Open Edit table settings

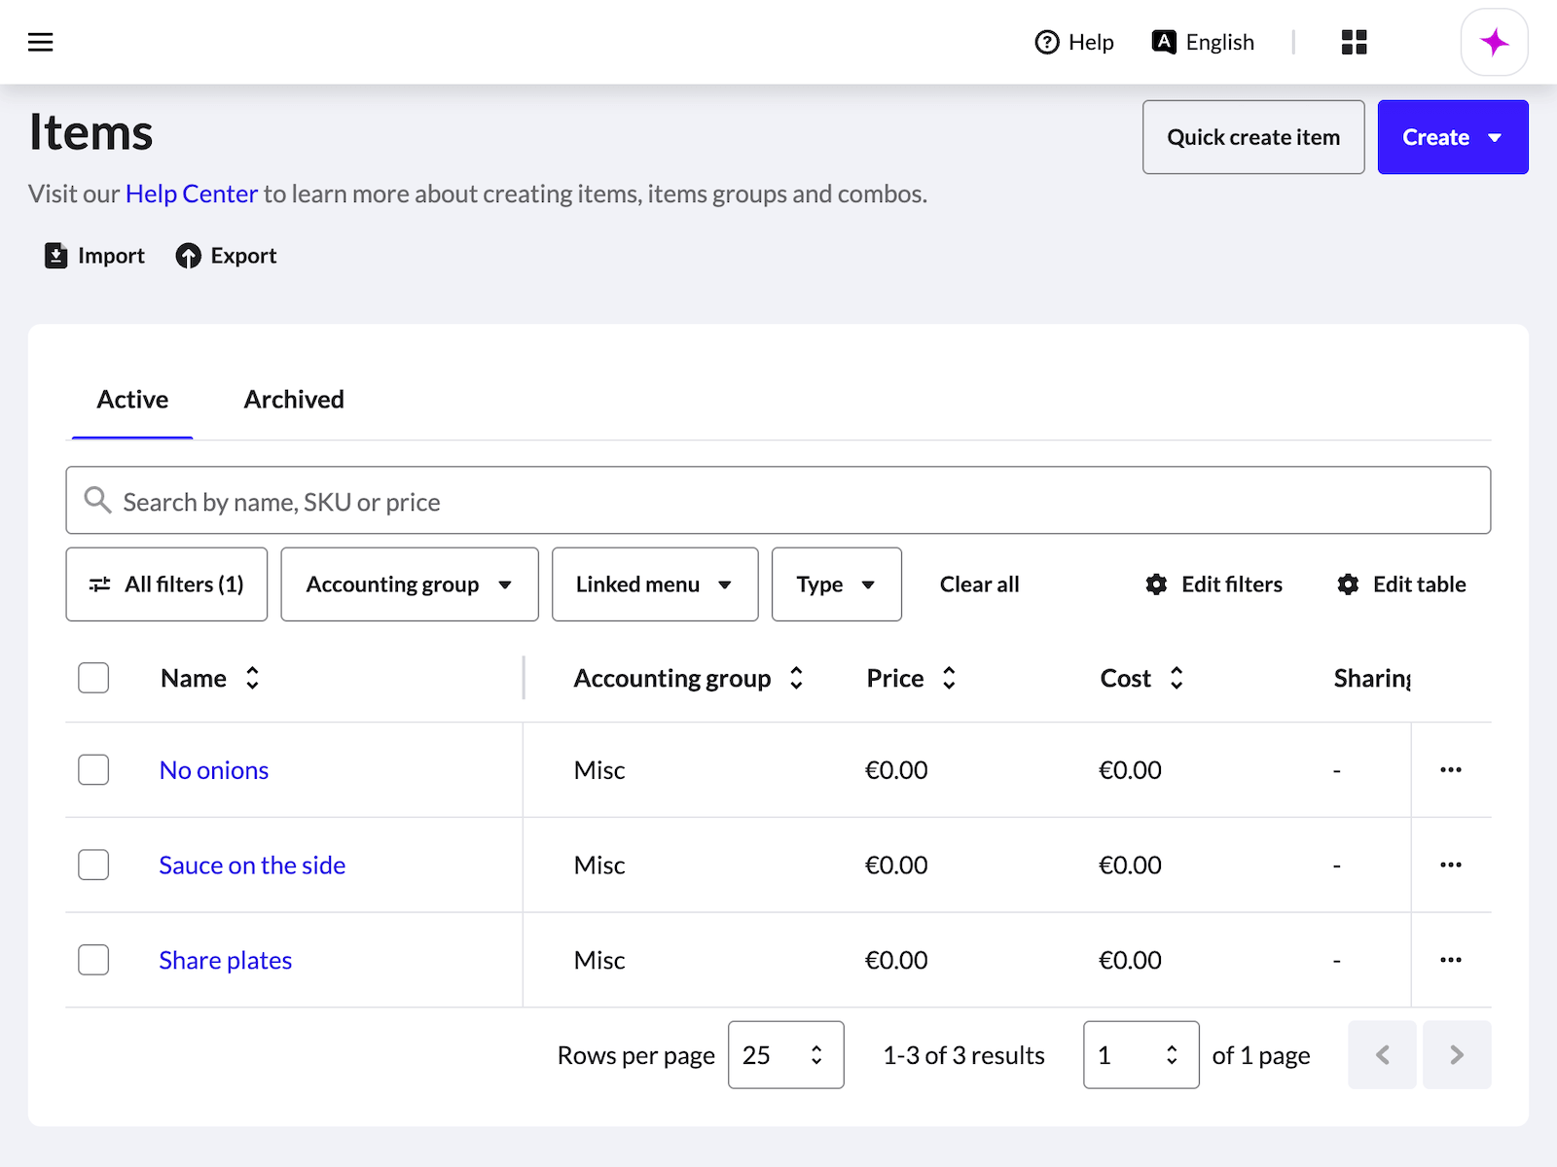click(x=1401, y=584)
